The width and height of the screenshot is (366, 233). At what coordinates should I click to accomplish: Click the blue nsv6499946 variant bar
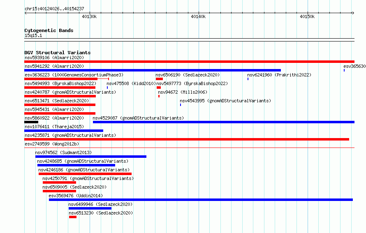(x=90, y=208)
